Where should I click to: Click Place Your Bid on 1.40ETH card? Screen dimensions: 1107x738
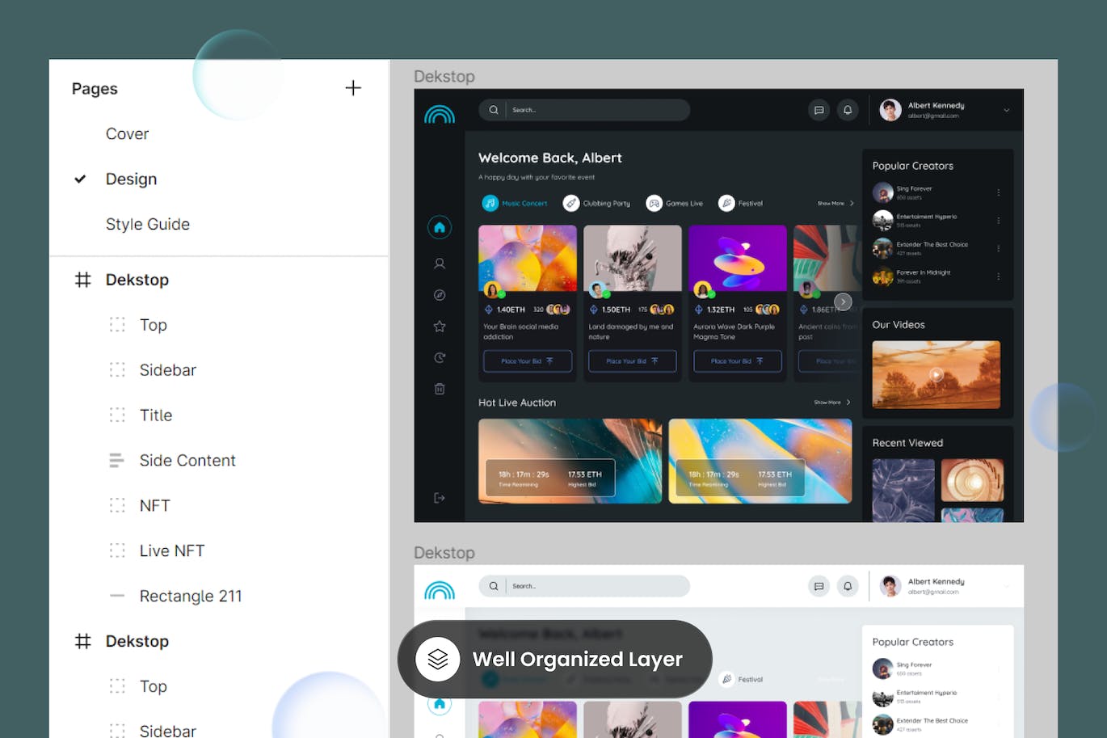click(527, 361)
